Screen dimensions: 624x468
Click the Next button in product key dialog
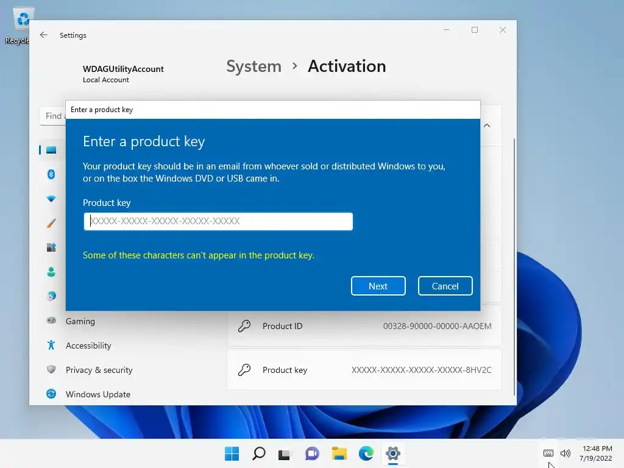378,286
